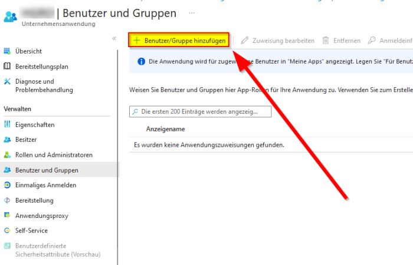Select Benutzerdefinierte Sicherheitsattribute (Vorschau) label
The height and width of the screenshot is (265, 413).
pos(58,250)
